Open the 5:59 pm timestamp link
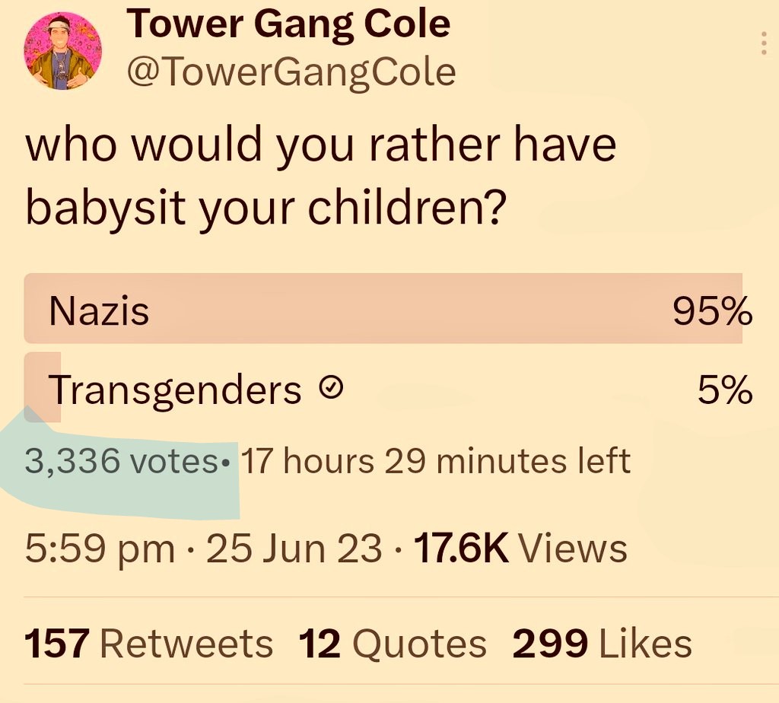Screen dimensions: 779x703 100,549
